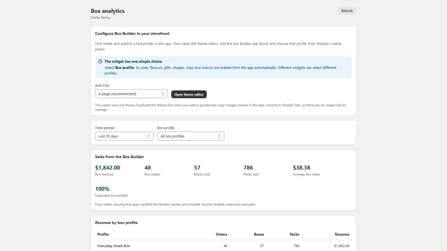This screenshot has width=447, height=251.
Task: Click the Box analytics heading
Action: click(x=108, y=11)
